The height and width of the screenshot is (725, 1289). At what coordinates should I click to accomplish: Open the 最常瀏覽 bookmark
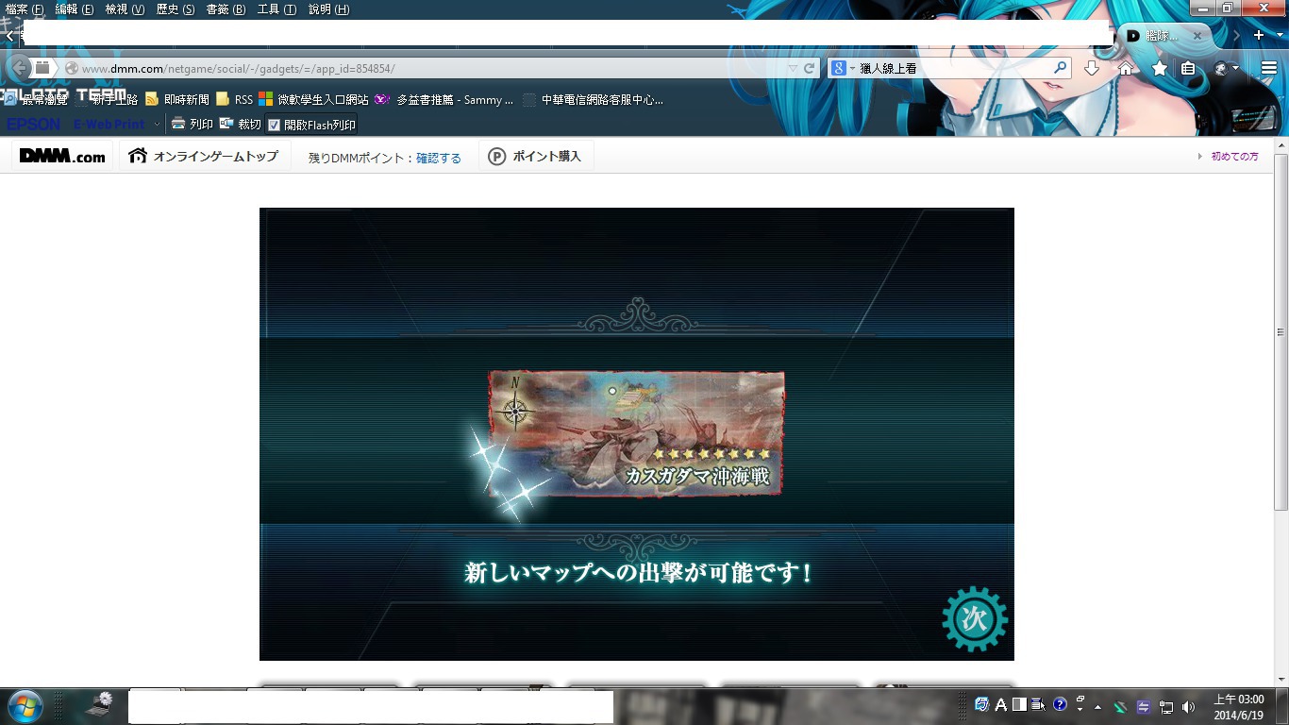pos(36,99)
